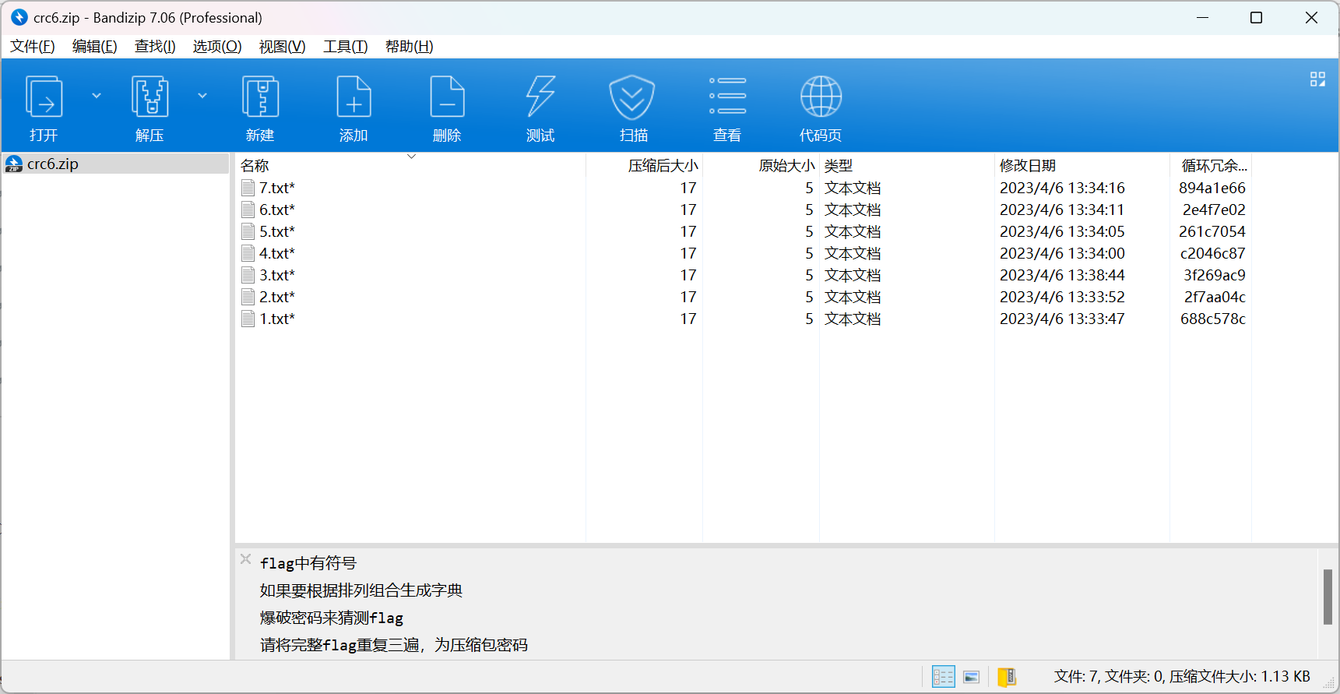Open the 帮助(H) menu
Screen dimensions: 1340x694
[x=410, y=47]
